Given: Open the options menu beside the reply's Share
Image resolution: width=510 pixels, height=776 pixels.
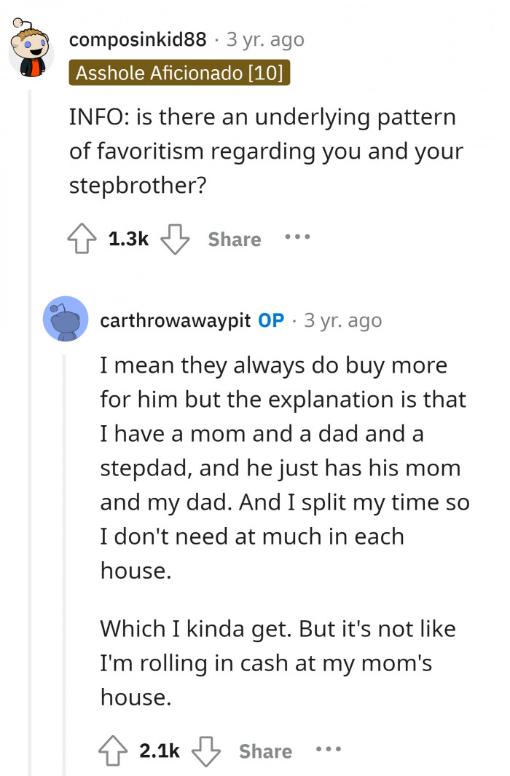Looking at the screenshot, I should [x=328, y=751].
